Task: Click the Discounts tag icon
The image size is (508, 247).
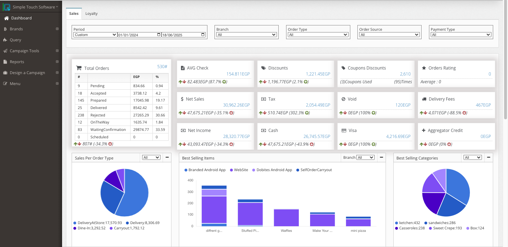Action: coord(263,68)
